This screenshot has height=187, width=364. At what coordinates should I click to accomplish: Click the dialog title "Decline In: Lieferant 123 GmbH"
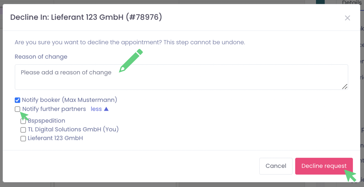86,17
